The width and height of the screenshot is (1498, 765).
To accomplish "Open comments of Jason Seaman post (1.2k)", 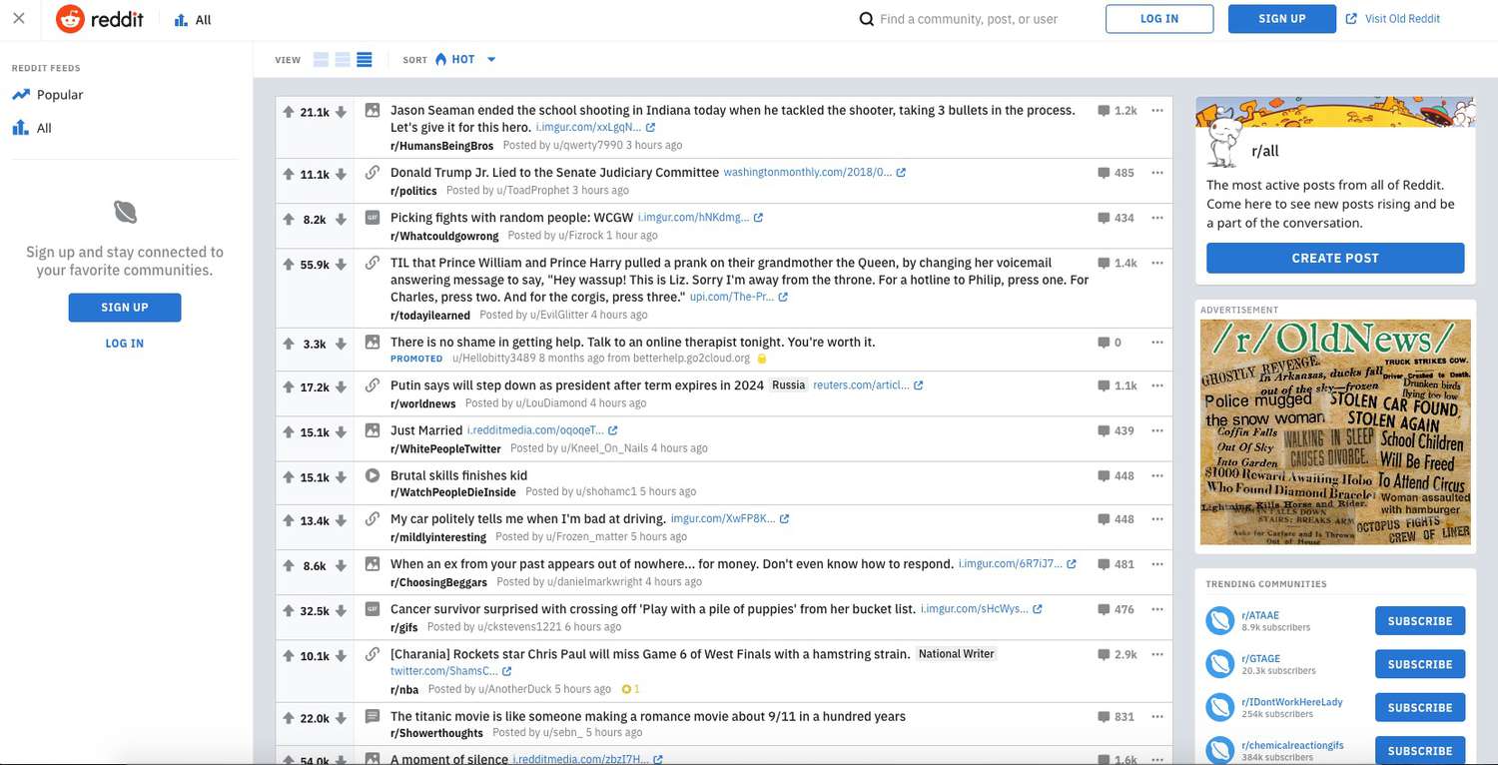I will (1118, 111).
